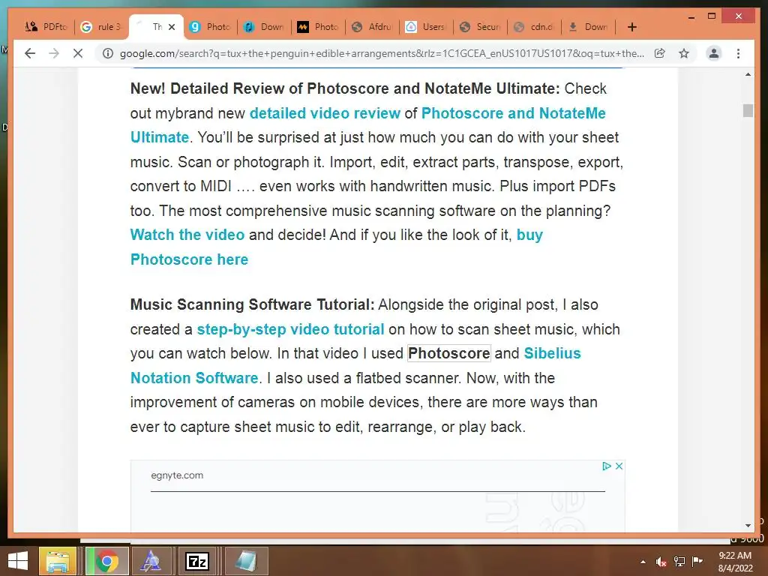The height and width of the screenshot is (576, 768).
Task: Open Chrome's three-dot menu
Action: pos(738,53)
